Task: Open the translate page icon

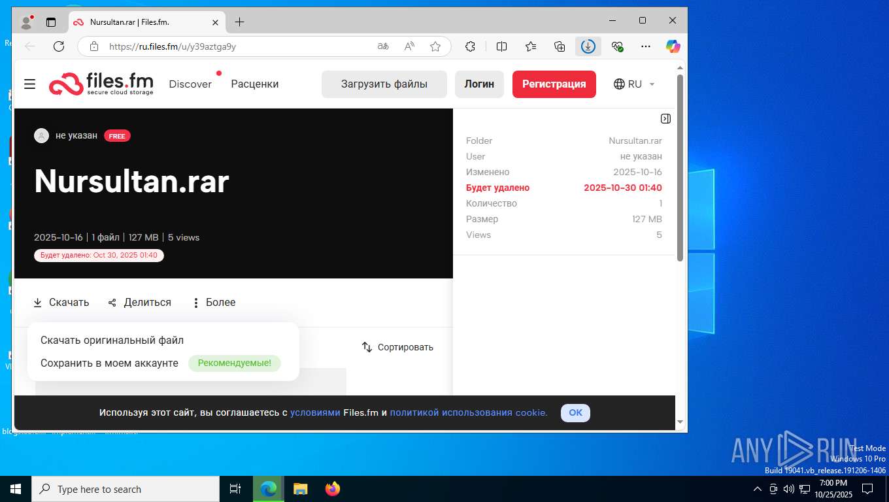Action: (x=383, y=46)
